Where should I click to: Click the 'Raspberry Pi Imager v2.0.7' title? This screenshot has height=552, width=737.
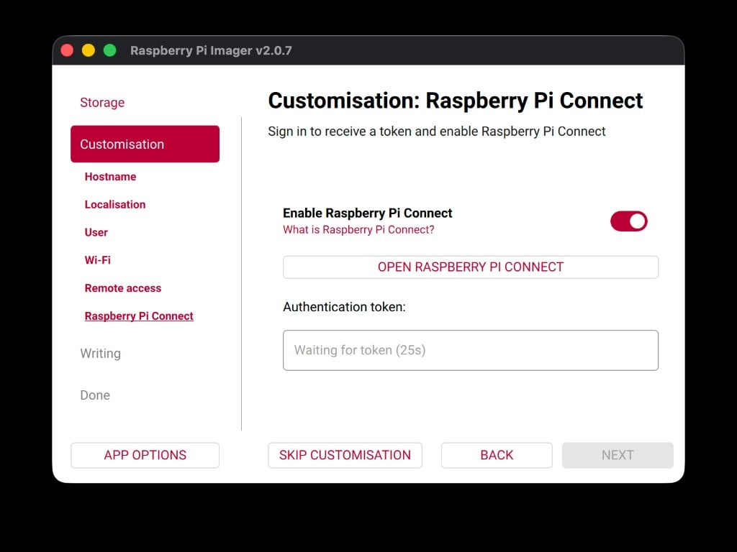click(x=211, y=51)
